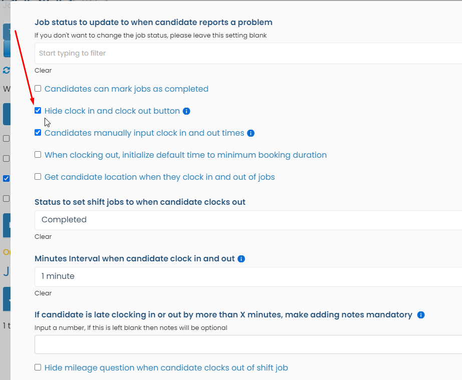The image size is (462, 380).
Task: Clear the Completed shift status selection
Action: [43, 237]
